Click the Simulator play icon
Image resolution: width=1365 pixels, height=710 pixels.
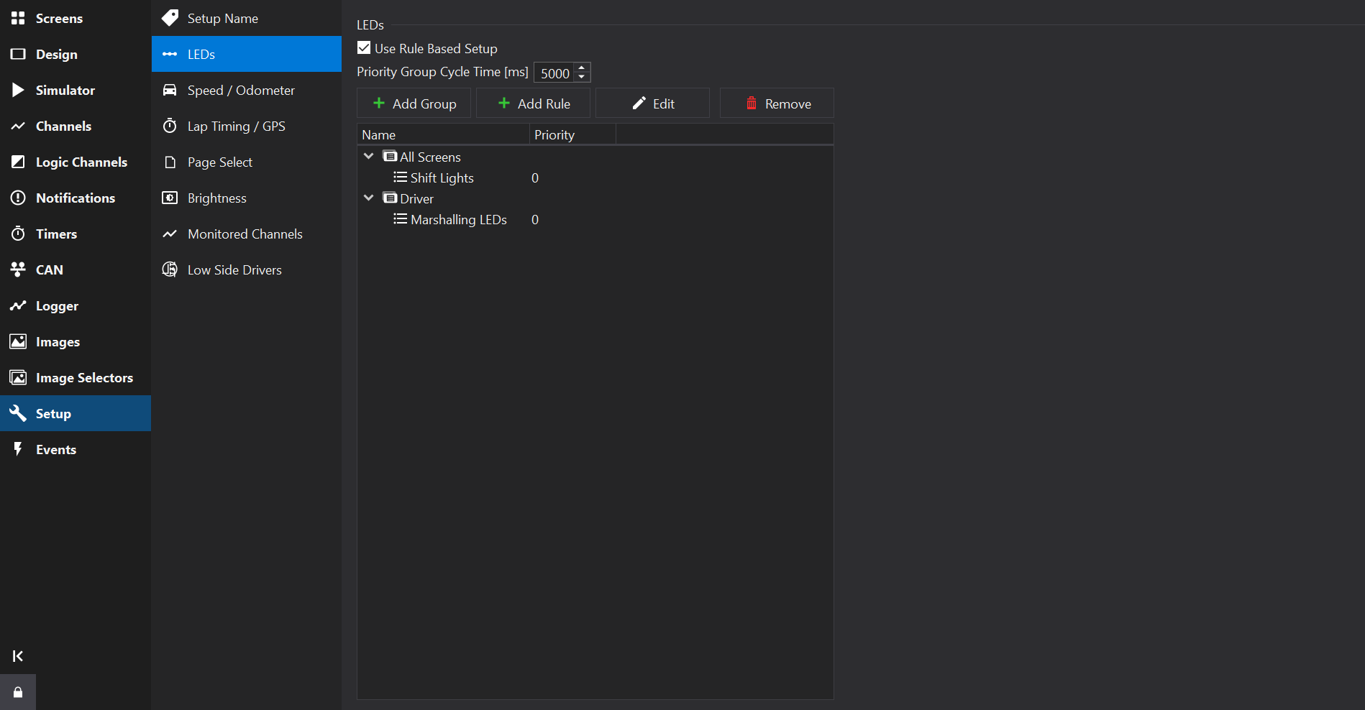(18, 90)
